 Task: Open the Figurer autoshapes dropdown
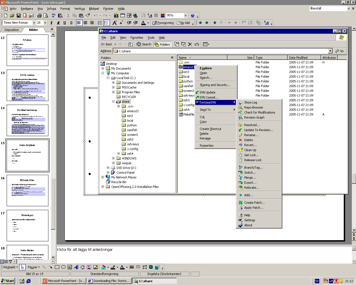34,267
